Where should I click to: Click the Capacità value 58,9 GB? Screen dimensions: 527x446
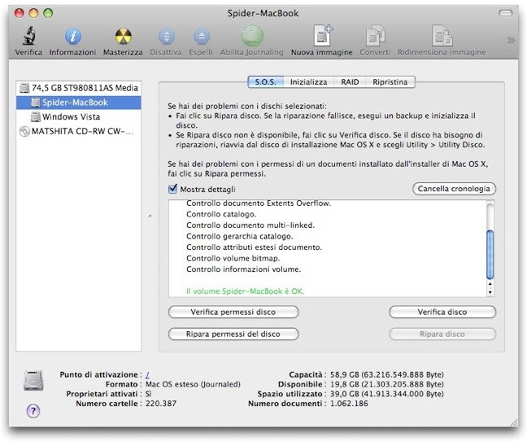tap(387, 374)
